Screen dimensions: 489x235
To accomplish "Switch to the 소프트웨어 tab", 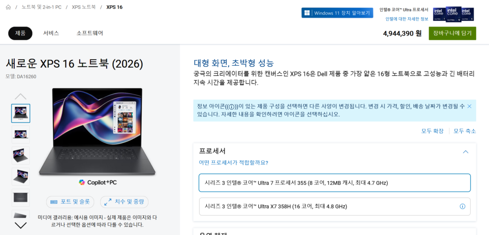I will [90, 33].
